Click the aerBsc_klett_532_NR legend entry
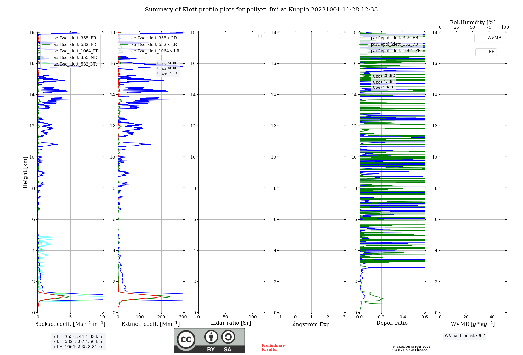The image size is (523, 355). click(69, 64)
